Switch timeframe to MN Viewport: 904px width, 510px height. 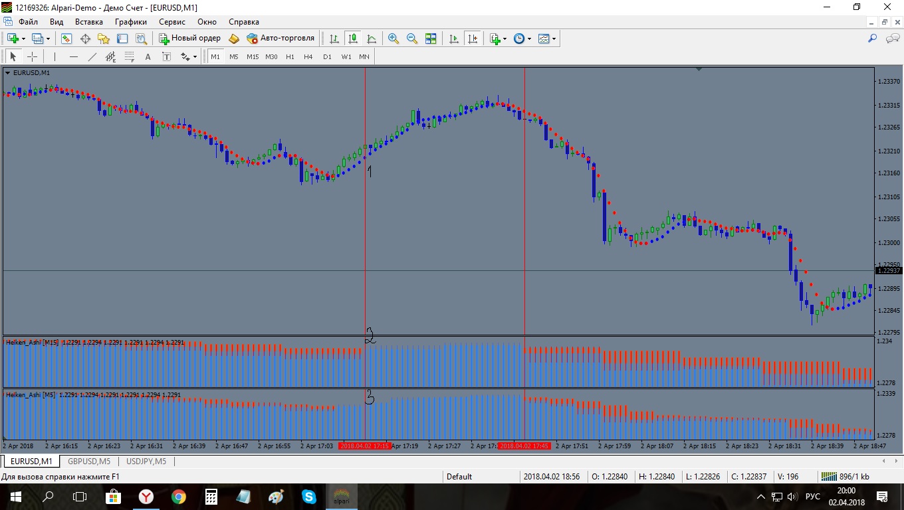pyautogui.click(x=364, y=56)
